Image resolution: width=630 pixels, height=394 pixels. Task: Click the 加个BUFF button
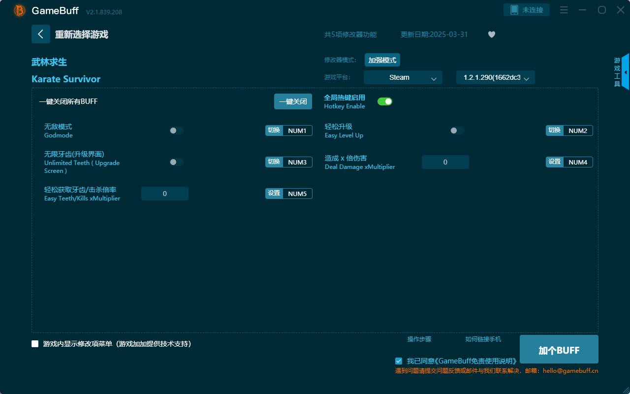pos(559,349)
